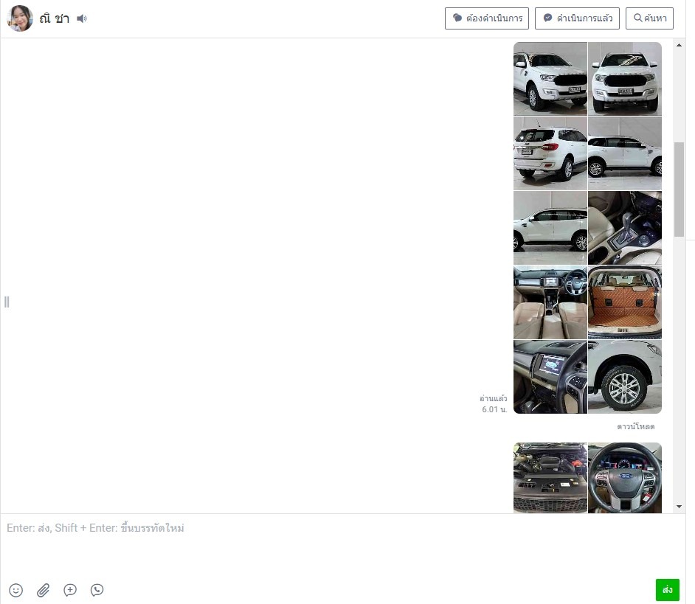Screen dimensions: 695x604
Task: Open the wheel rim close-up thumbnail
Action: [x=625, y=377]
